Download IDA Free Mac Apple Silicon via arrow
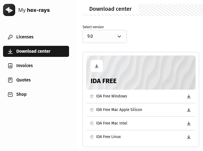Screen dimensions: 203x151 tap(189, 110)
